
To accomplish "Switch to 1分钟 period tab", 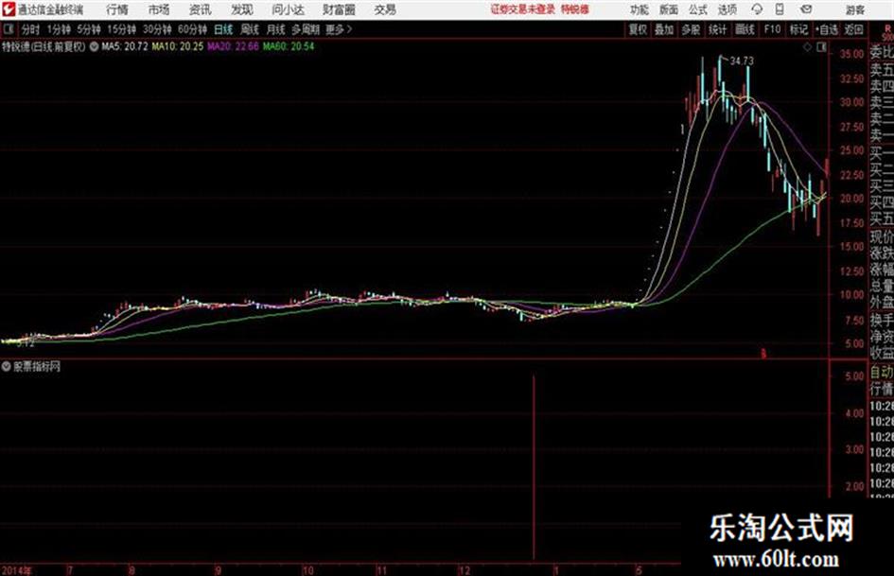I will point(58,29).
